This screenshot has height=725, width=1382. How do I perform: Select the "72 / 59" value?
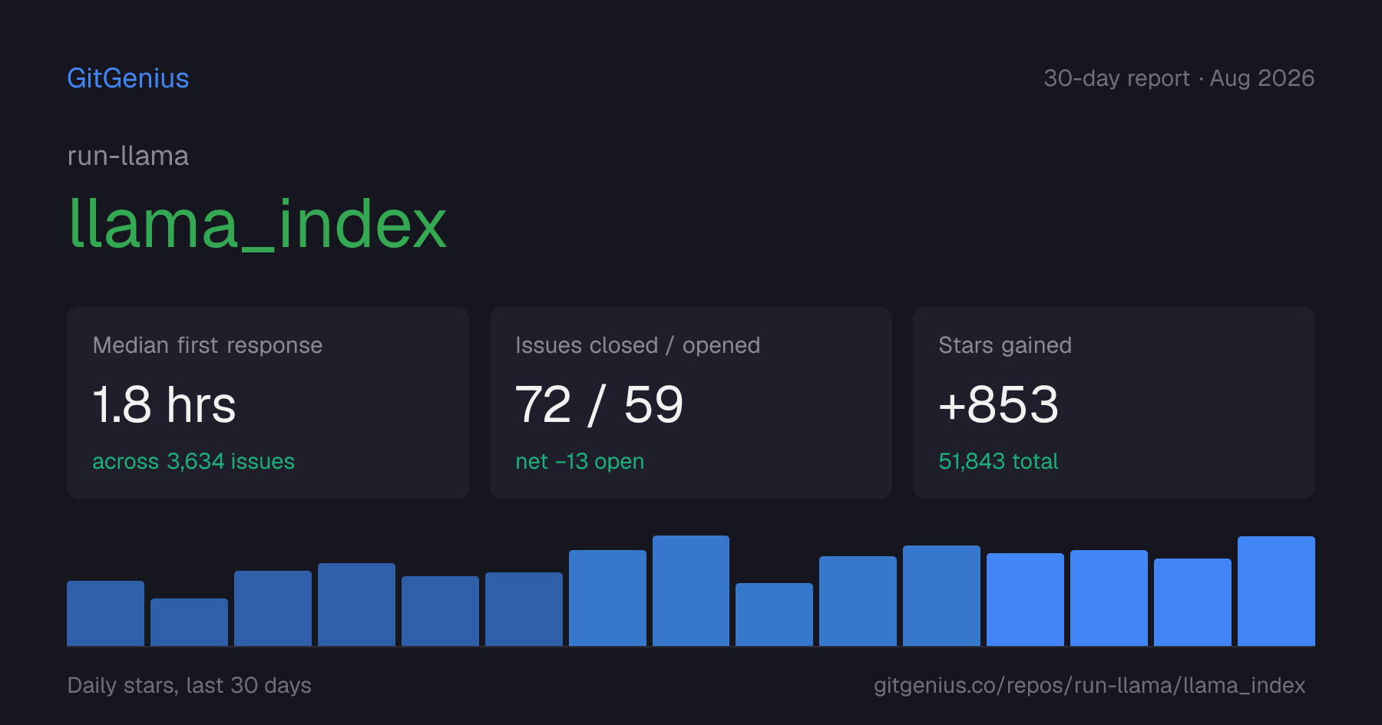(600, 404)
